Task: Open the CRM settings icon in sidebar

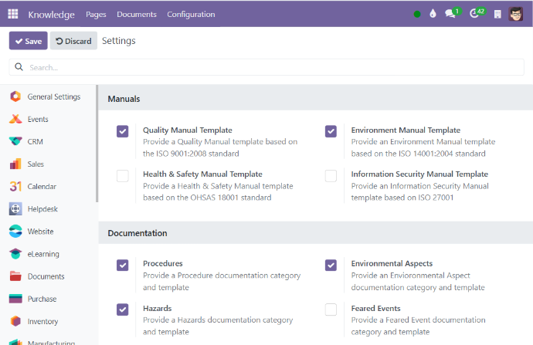Action: pos(15,142)
